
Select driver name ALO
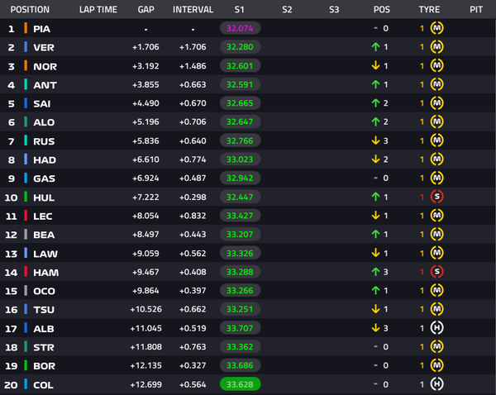44,122
